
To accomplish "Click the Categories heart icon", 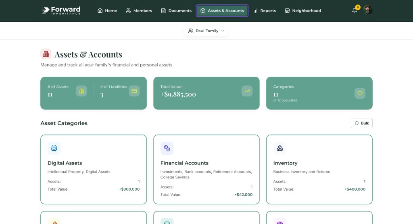I will [x=360, y=93].
